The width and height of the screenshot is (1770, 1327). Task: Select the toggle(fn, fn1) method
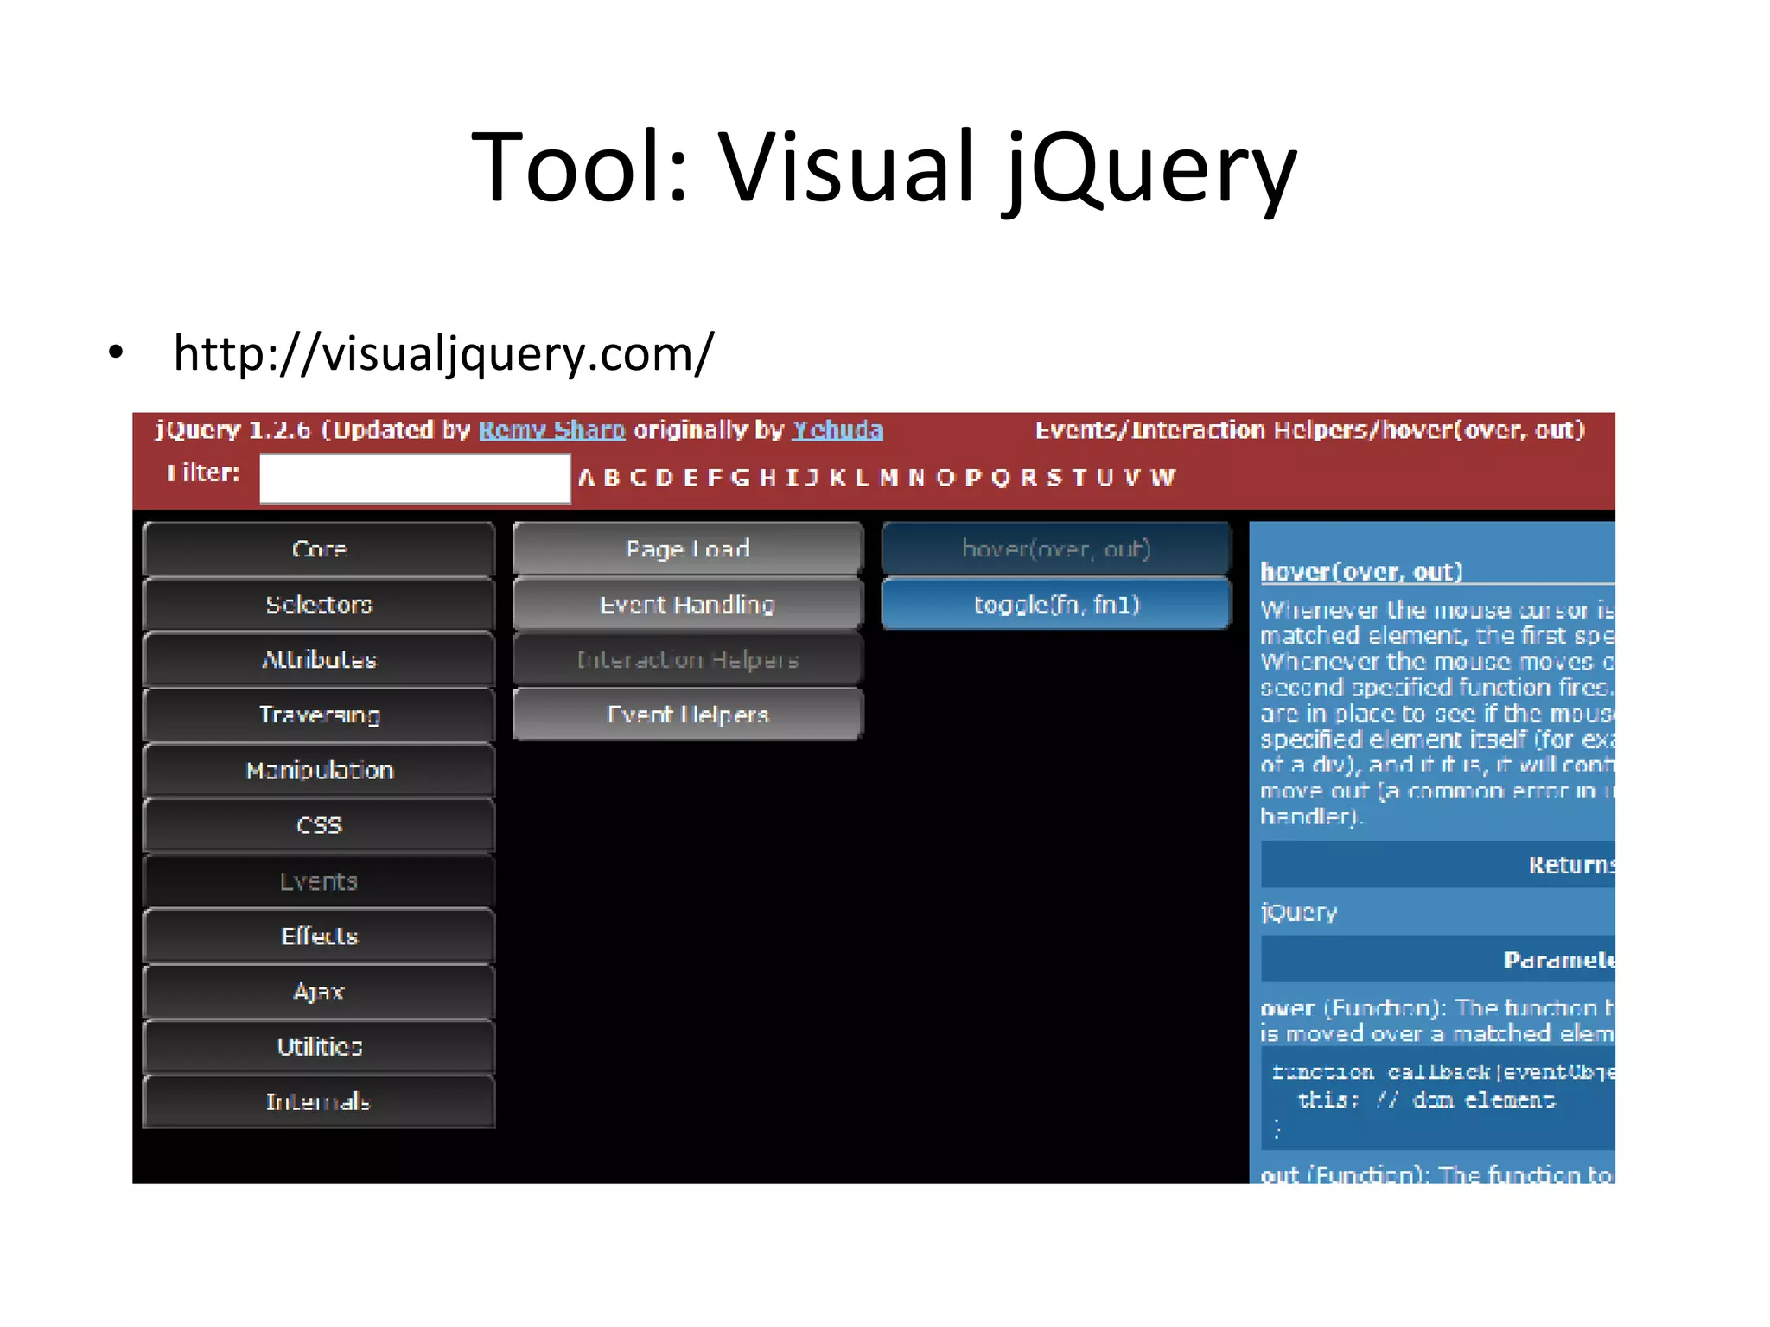[1056, 605]
